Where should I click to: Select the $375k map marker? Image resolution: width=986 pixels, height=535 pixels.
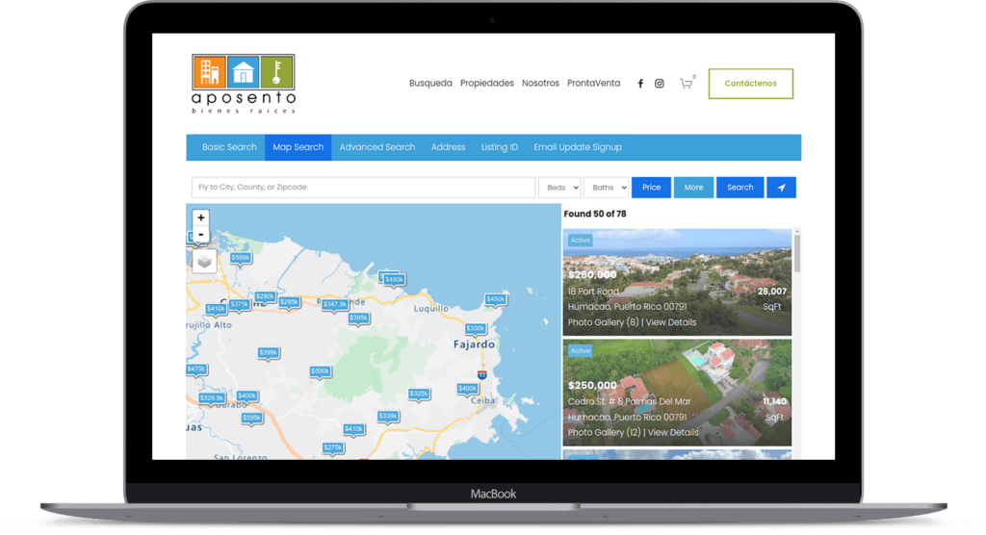240,304
